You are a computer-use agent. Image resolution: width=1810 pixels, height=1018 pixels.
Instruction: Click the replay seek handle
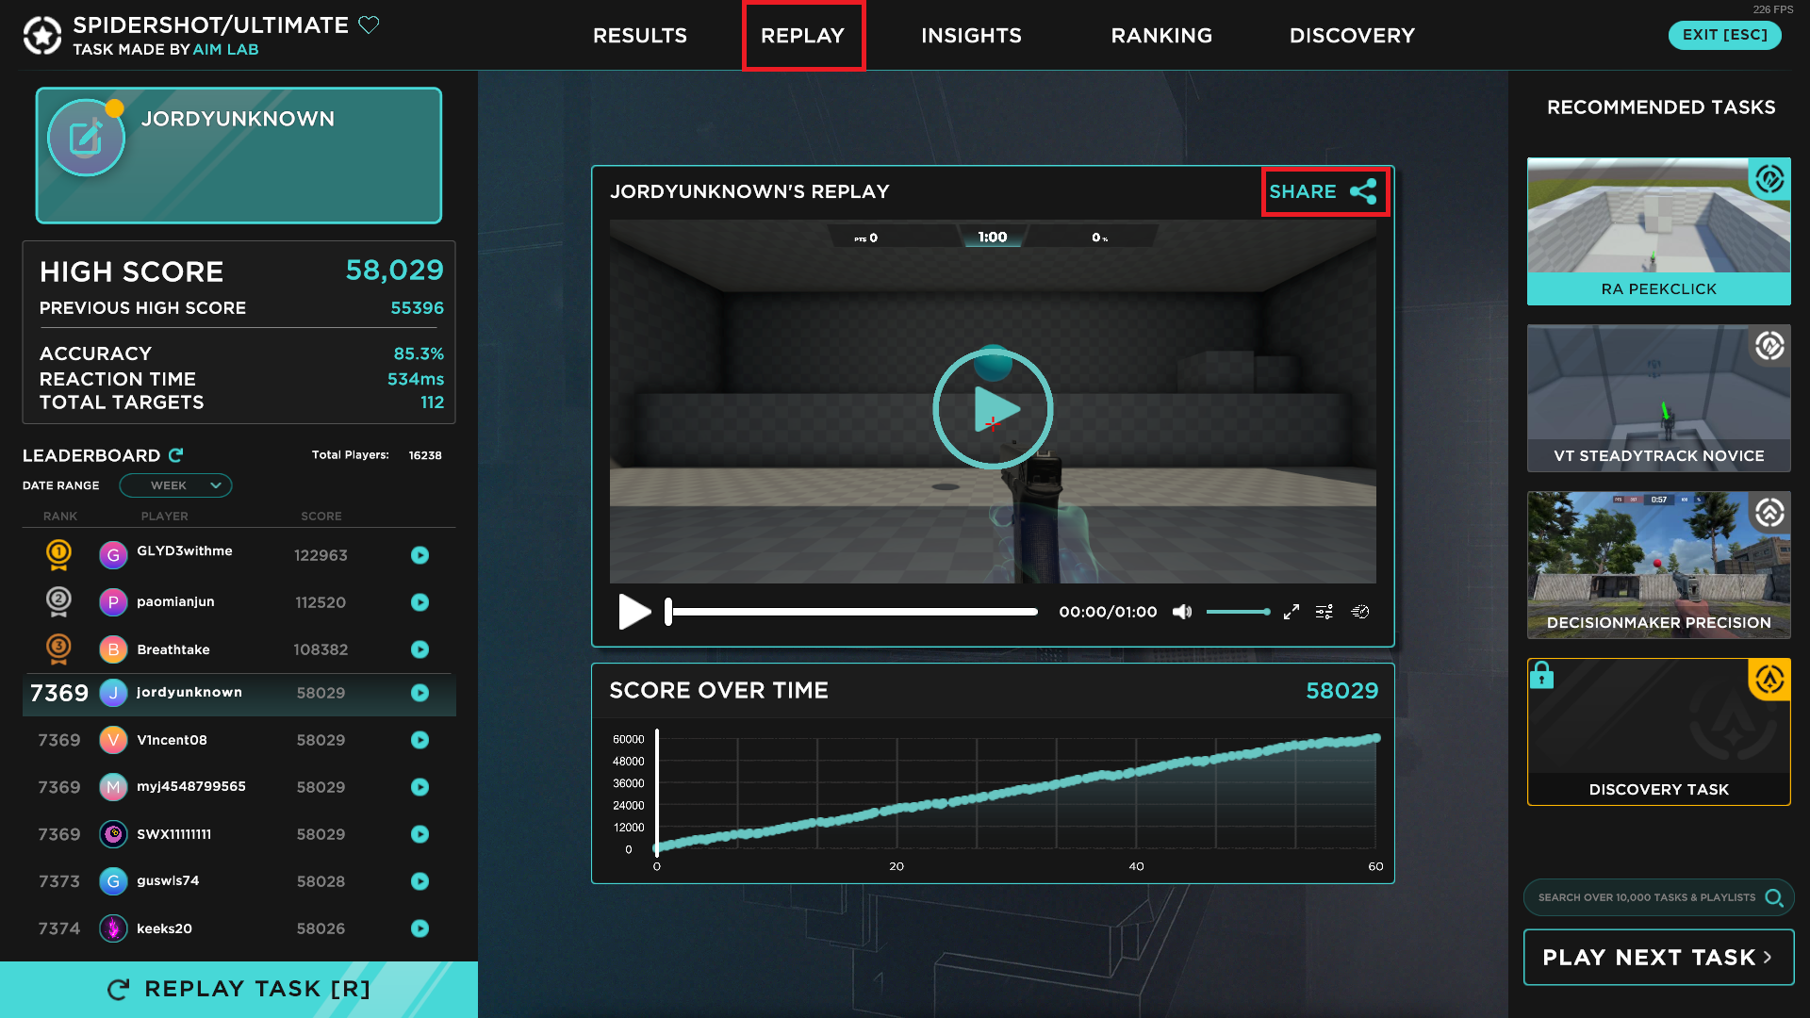click(668, 612)
